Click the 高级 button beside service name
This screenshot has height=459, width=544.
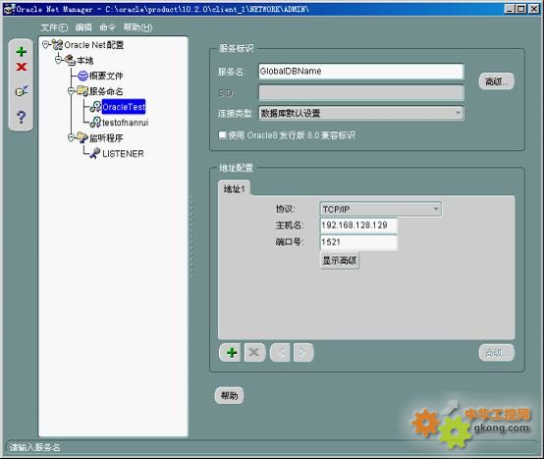(x=497, y=81)
